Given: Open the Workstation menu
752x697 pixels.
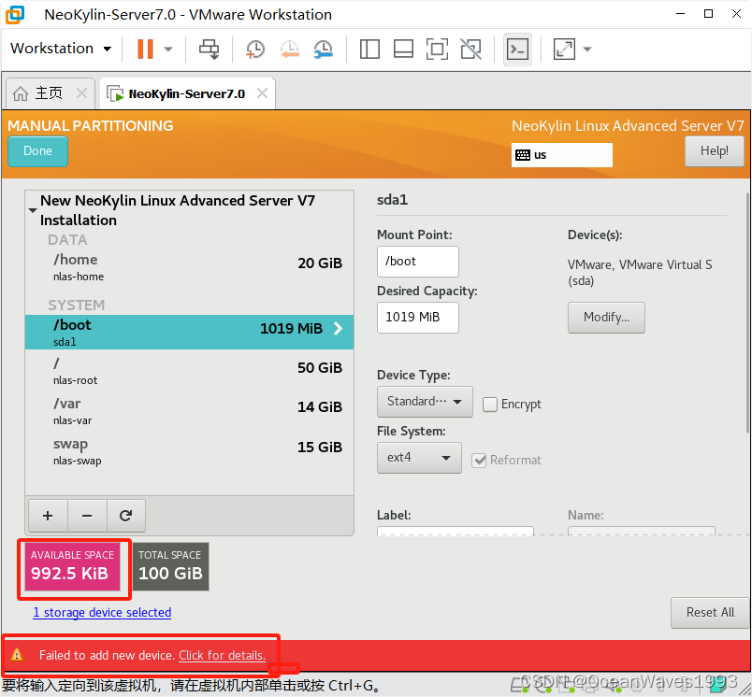Looking at the screenshot, I should click(61, 49).
